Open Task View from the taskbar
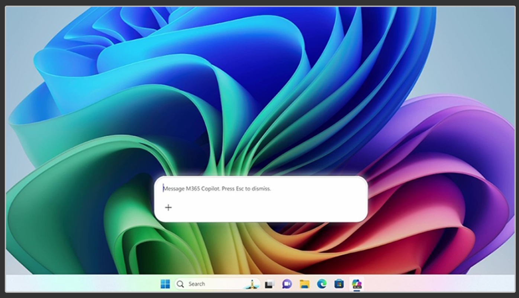 [x=269, y=283]
